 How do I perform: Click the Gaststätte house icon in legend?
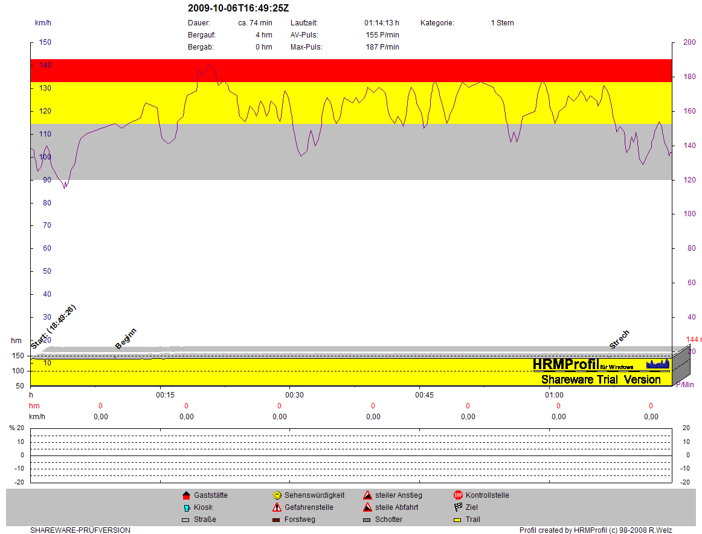pyautogui.click(x=186, y=495)
